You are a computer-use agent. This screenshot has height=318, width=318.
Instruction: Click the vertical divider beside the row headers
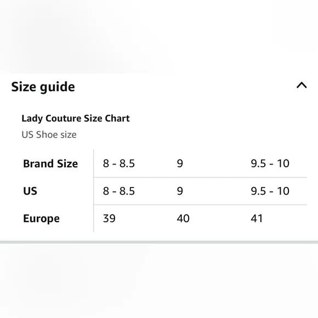click(94, 191)
